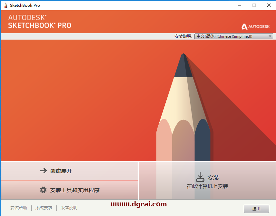
Task: Open the 安装说明 language dropdown
Action: [x=233, y=36]
